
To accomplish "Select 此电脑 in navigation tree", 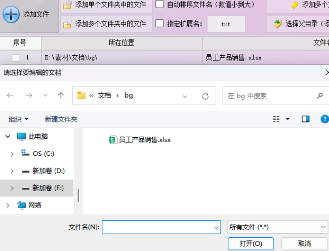I will (32, 137).
